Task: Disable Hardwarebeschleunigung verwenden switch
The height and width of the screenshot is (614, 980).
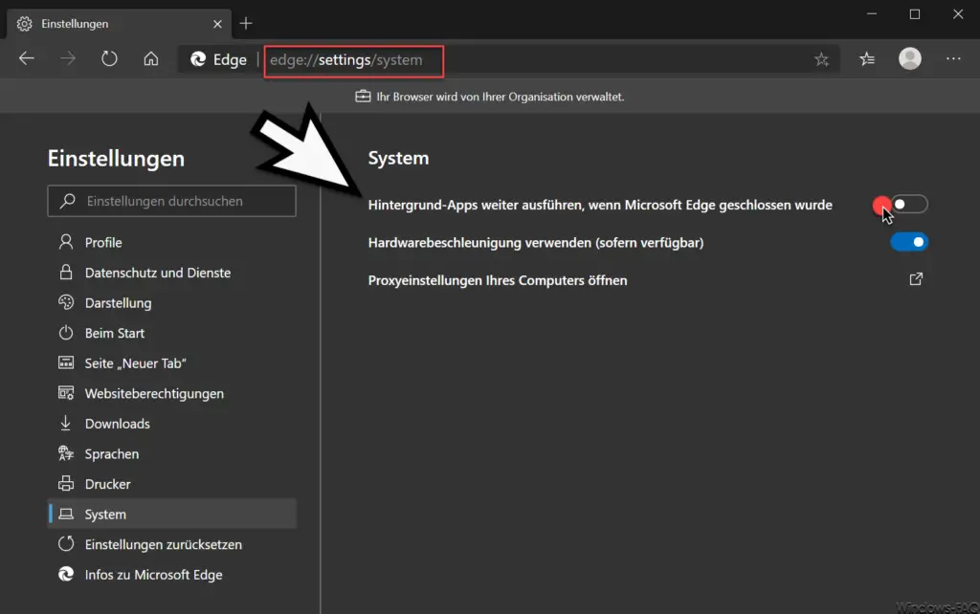Action: click(909, 242)
